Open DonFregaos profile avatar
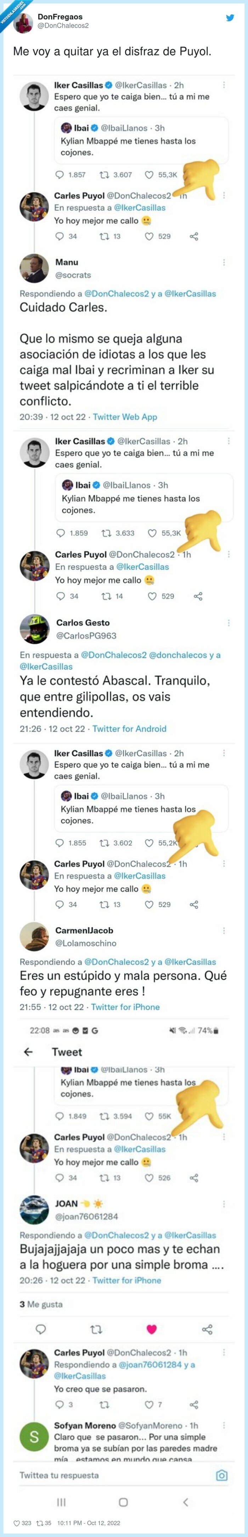This screenshot has height=1537, width=248. [x=25, y=21]
